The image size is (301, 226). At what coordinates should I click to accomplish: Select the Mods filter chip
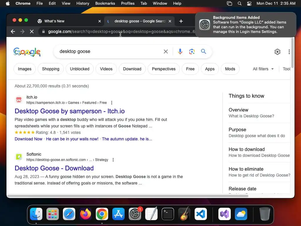point(230,69)
